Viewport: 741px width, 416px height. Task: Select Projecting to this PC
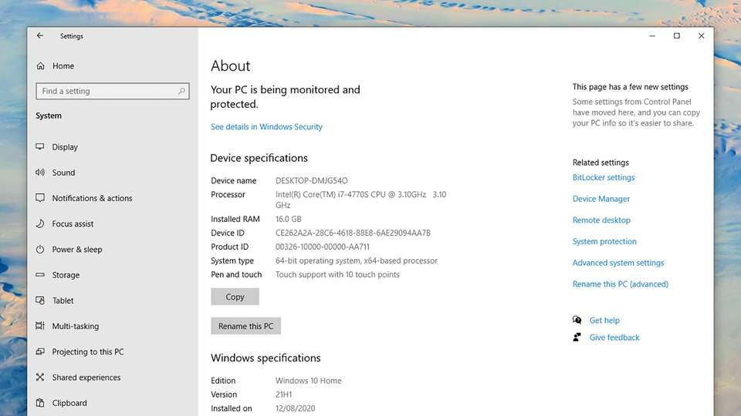coord(88,352)
